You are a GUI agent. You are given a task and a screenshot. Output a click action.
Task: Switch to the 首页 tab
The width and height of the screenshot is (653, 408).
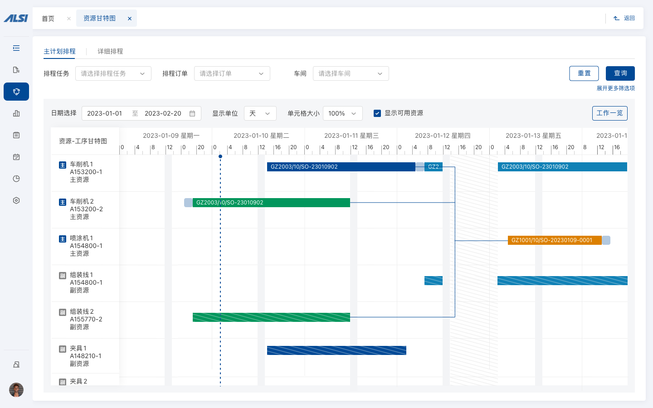click(x=48, y=19)
